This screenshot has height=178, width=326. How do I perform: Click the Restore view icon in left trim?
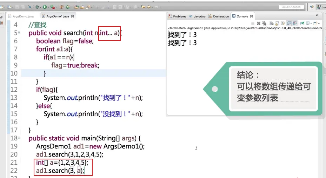(1, 18)
